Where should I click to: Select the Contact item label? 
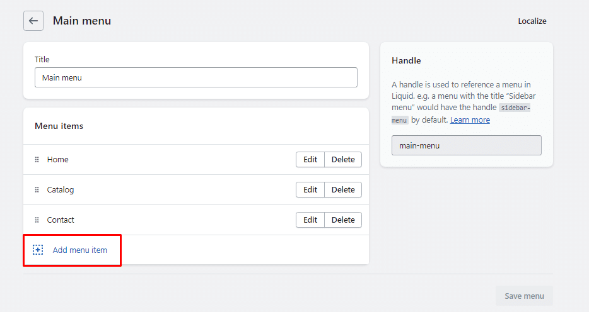point(61,220)
